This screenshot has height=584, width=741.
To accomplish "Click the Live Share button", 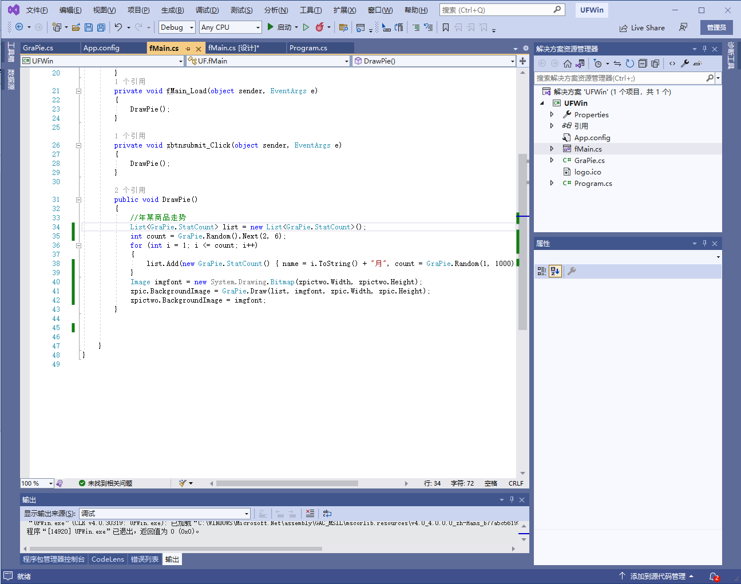I will point(642,27).
